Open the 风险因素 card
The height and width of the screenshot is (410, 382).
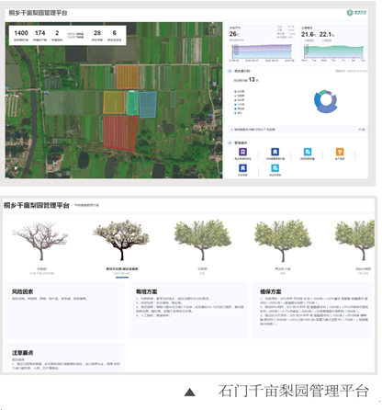[x=64, y=310]
